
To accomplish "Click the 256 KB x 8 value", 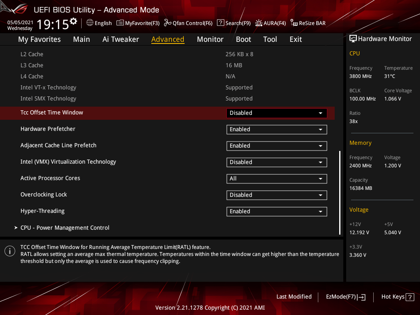I will (x=239, y=54).
